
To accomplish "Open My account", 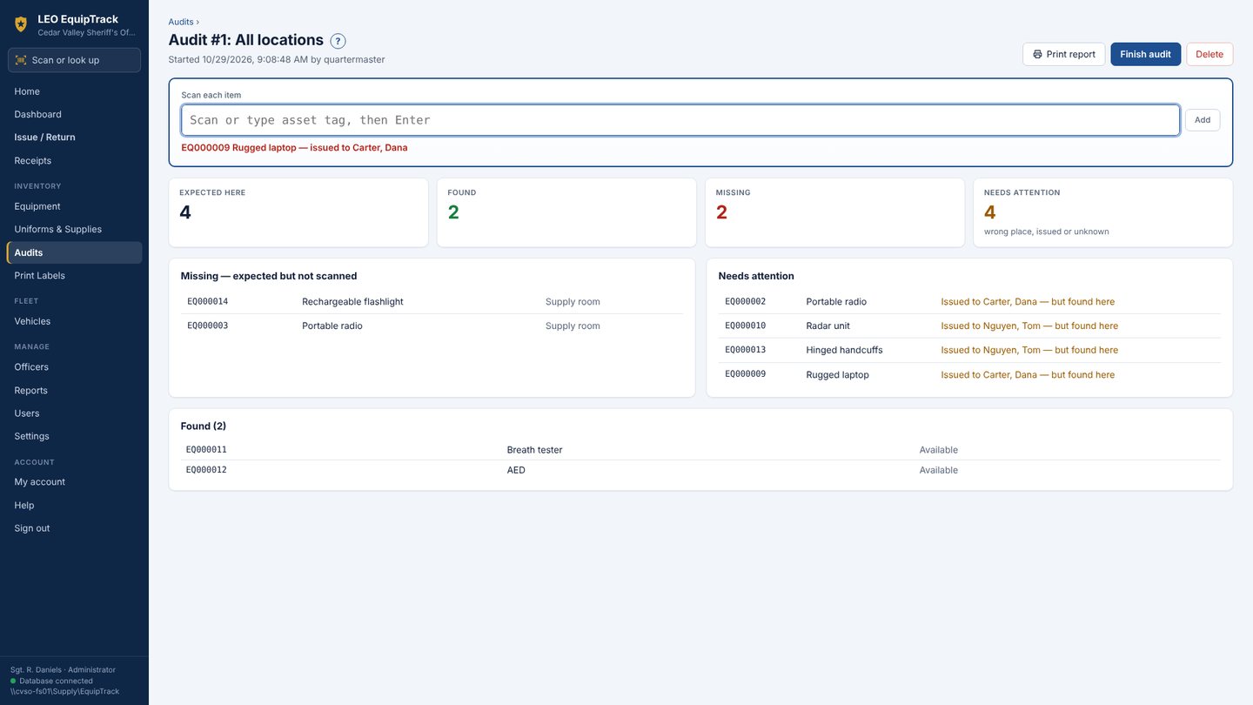I will [x=74, y=481].
